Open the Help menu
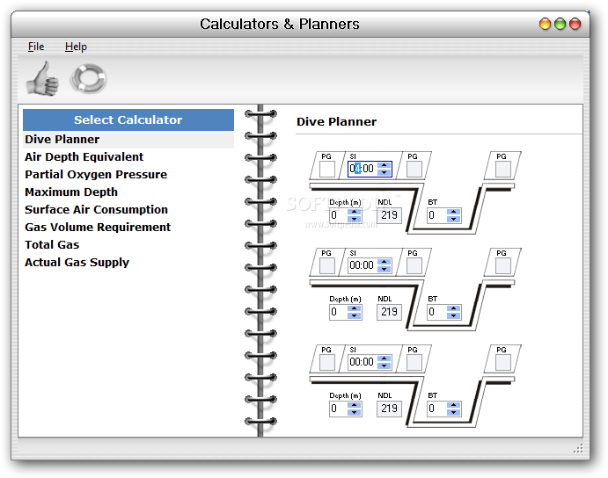608x478 pixels. click(x=76, y=47)
